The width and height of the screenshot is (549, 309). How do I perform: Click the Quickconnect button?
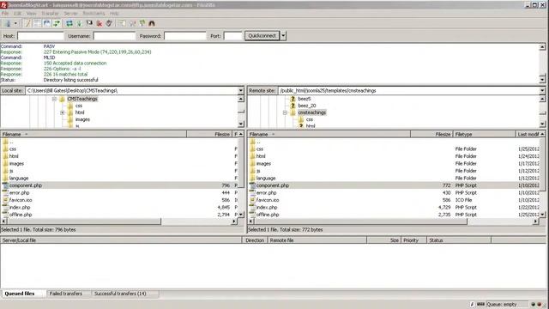click(x=262, y=36)
